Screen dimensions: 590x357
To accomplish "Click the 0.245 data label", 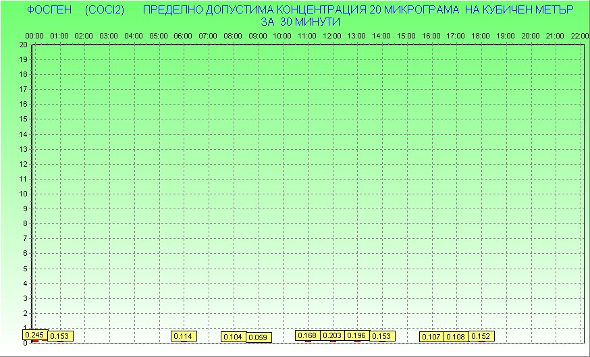I will pyautogui.click(x=35, y=335).
